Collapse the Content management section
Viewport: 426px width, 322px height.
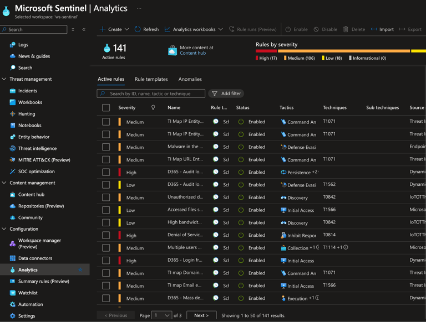click(x=4, y=183)
